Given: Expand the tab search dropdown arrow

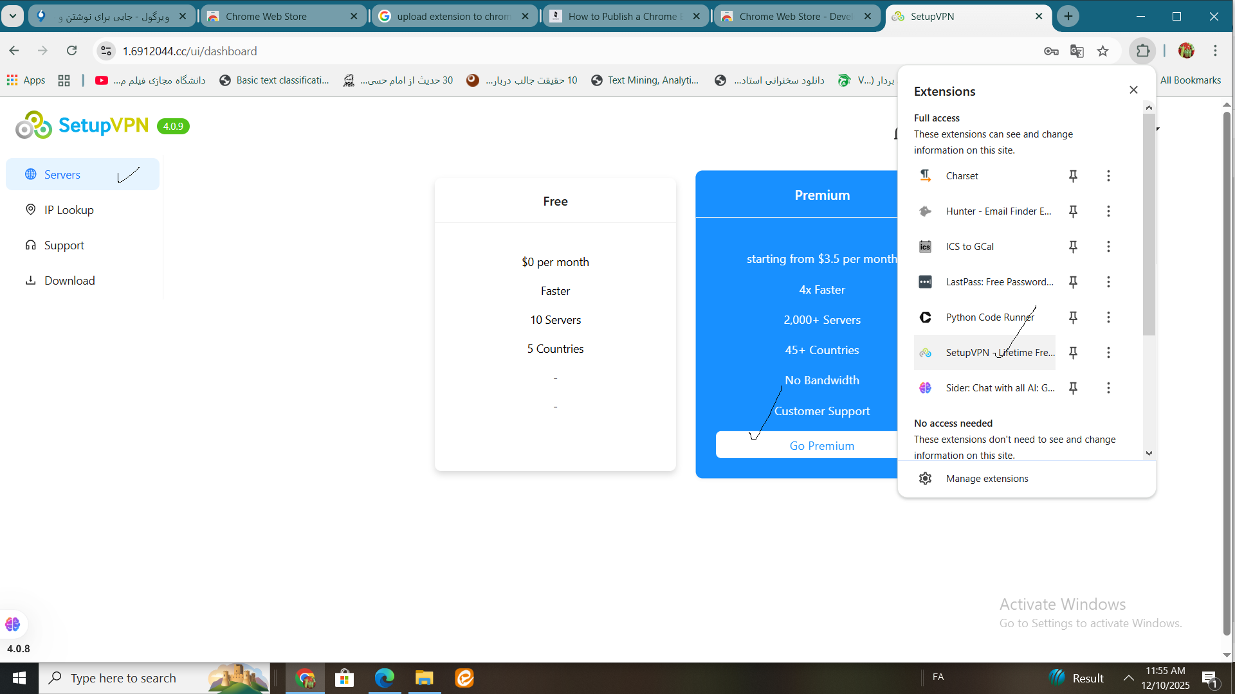Looking at the screenshot, I should coord(12,16).
